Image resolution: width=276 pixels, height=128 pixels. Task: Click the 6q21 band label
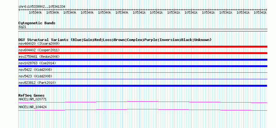(22, 27)
